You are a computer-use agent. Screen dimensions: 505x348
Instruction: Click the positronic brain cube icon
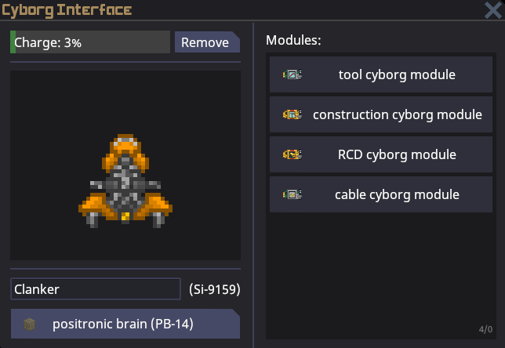coord(29,324)
